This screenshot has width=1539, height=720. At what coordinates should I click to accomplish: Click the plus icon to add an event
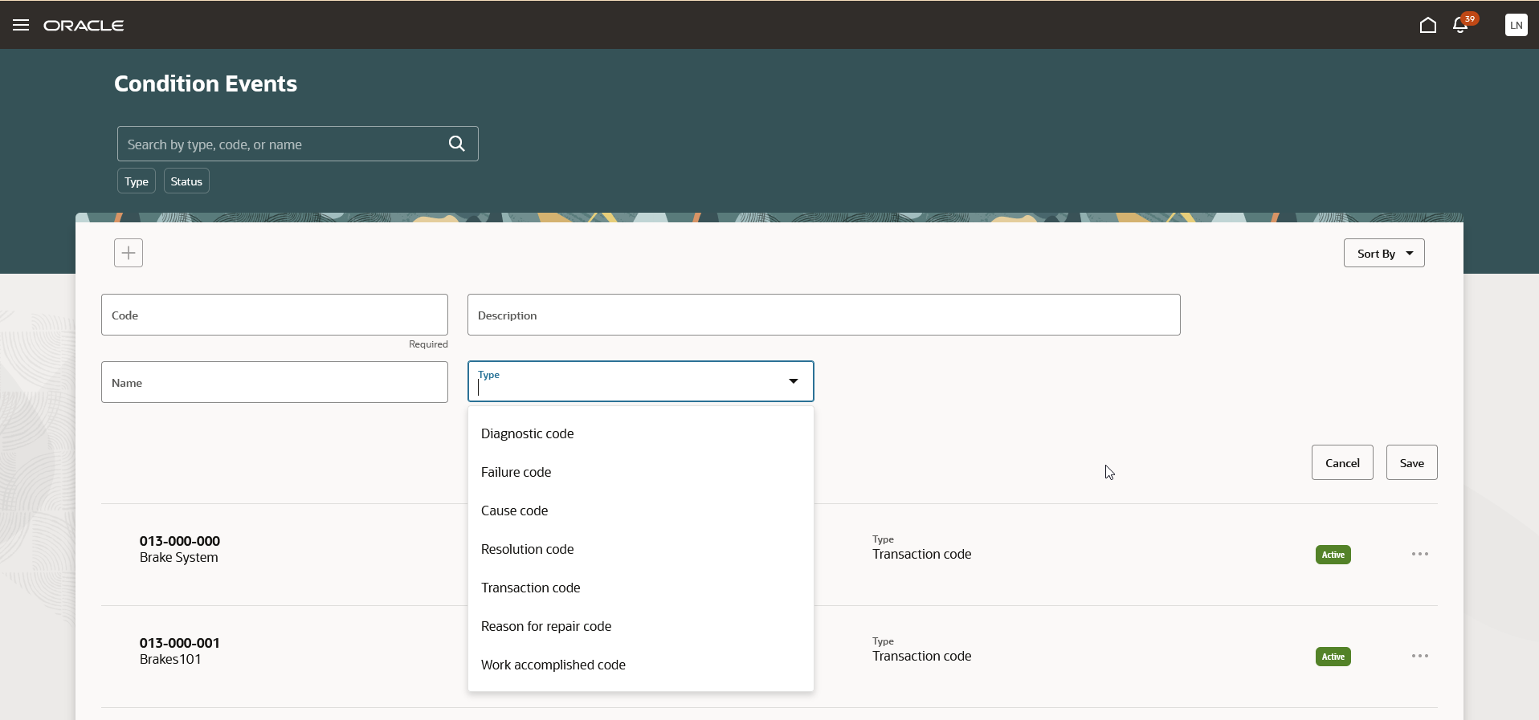coord(129,253)
